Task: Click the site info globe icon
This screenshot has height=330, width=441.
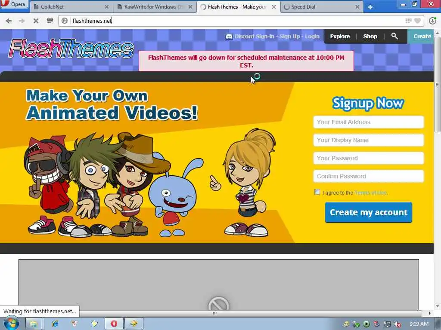Action: pos(65,21)
